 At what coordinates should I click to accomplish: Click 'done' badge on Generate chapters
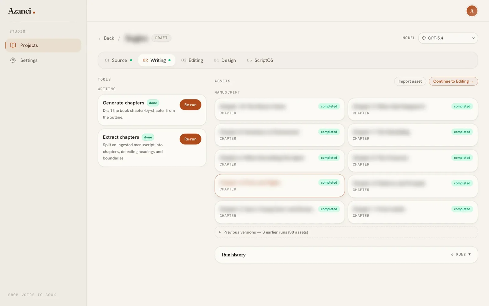[x=153, y=103]
